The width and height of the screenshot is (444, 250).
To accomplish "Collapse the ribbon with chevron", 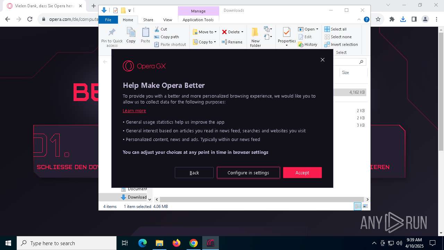I will coord(359,19).
